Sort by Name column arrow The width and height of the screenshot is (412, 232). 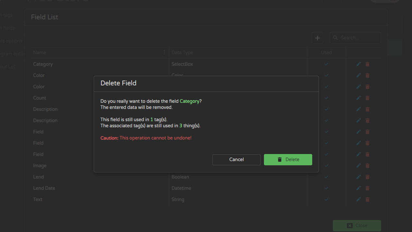pyautogui.click(x=164, y=52)
